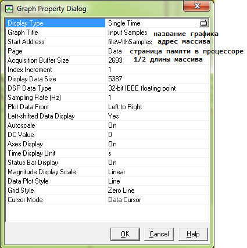247x248 pixels.
Task: Open Help for graph properties
Action: click(193, 234)
